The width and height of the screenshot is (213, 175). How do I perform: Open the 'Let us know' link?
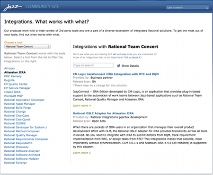(119, 54)
